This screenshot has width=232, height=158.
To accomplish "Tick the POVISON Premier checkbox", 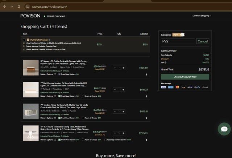I will [x=24, y=40].
